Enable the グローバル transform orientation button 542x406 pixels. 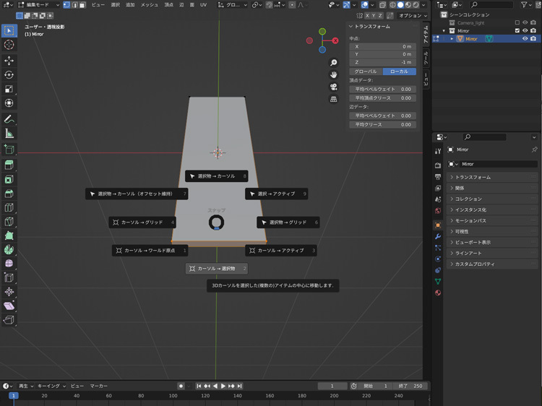(365, 72)
